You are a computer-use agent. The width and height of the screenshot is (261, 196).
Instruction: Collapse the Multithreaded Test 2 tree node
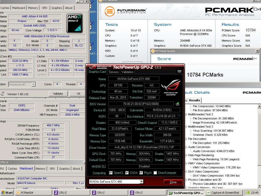click(x=186, y=115)
